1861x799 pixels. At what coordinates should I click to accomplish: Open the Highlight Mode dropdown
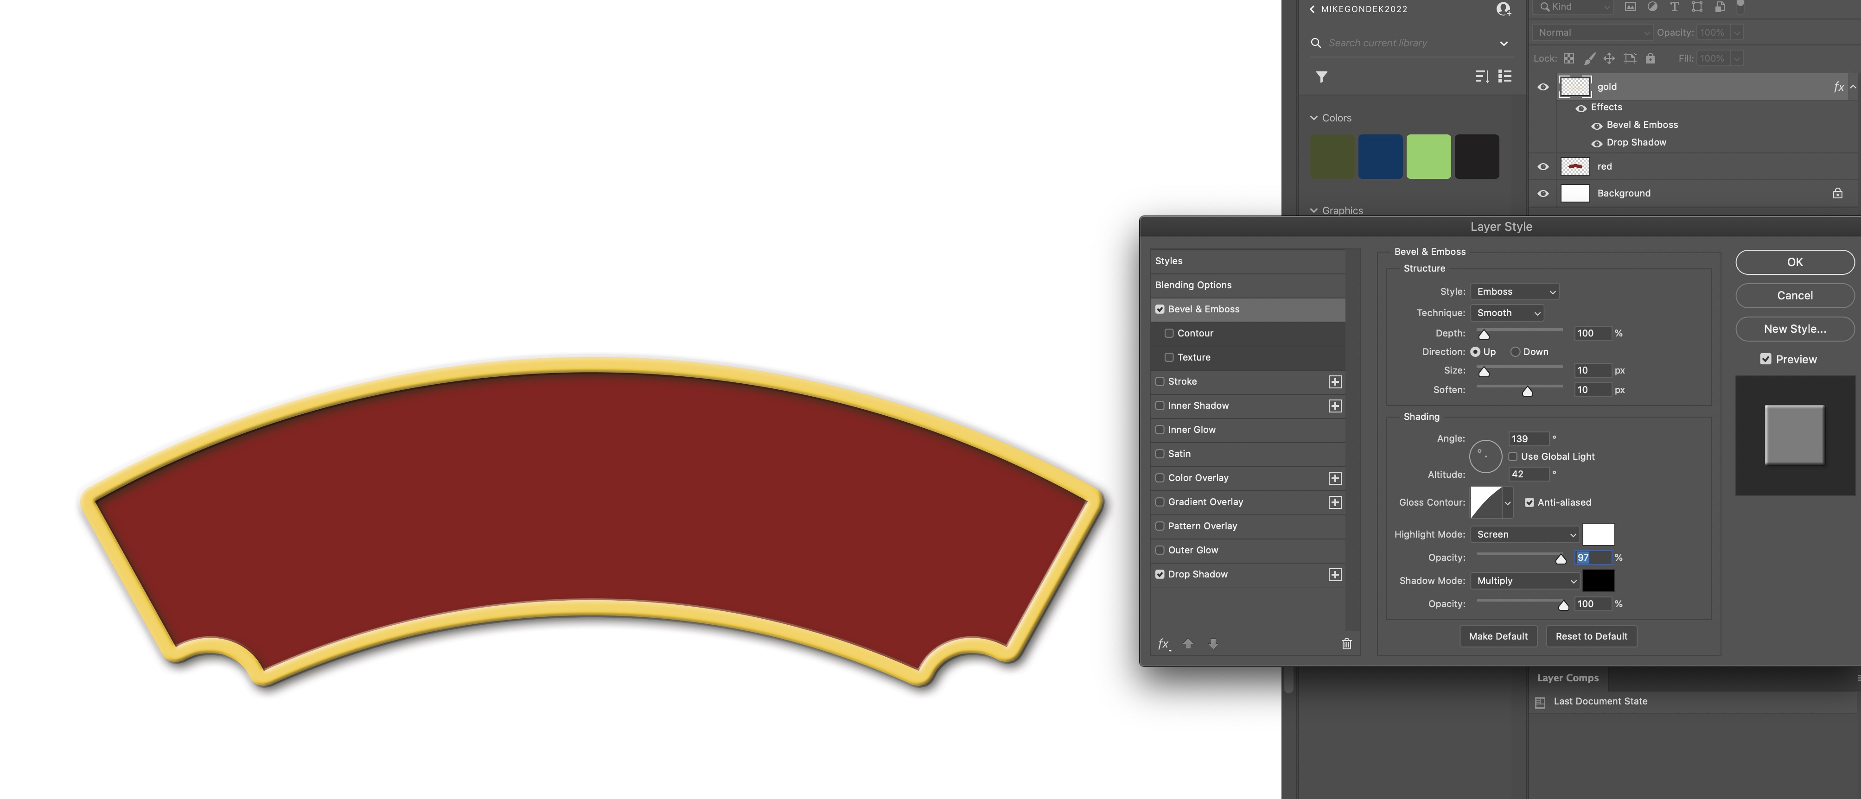click(x=1524, y=534)
